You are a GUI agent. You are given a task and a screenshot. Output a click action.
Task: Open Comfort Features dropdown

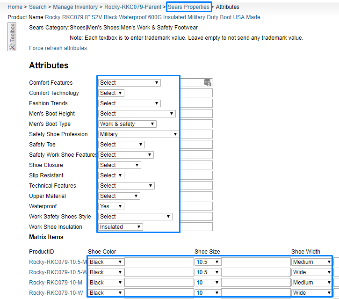pyautogui.click(x=129, y=83)
